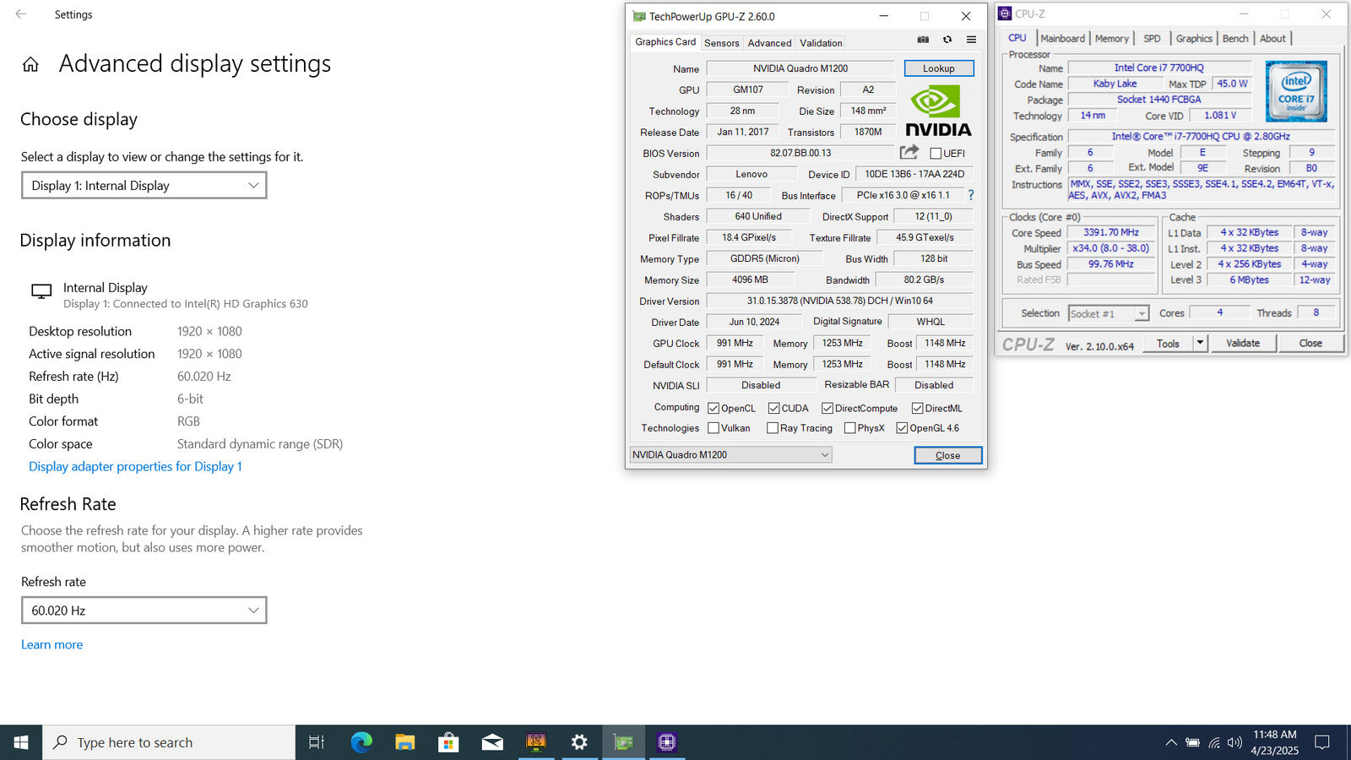Viewport: 1351px width, 760px height.
Task: Click Lookup button in GPU-Z
Action: 938,68
